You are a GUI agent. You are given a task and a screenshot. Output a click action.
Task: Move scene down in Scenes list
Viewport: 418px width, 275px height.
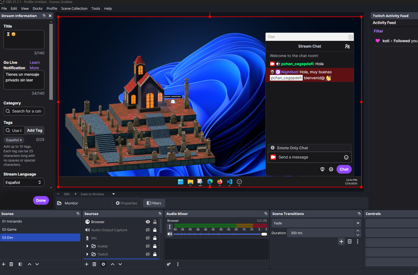[37, 264]
